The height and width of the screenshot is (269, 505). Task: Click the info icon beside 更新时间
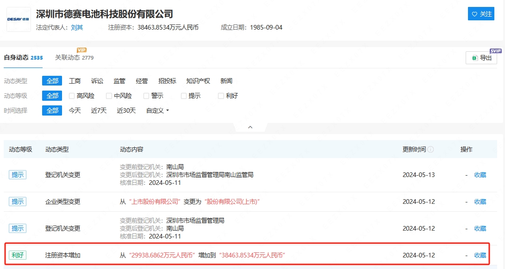(430, 149)
